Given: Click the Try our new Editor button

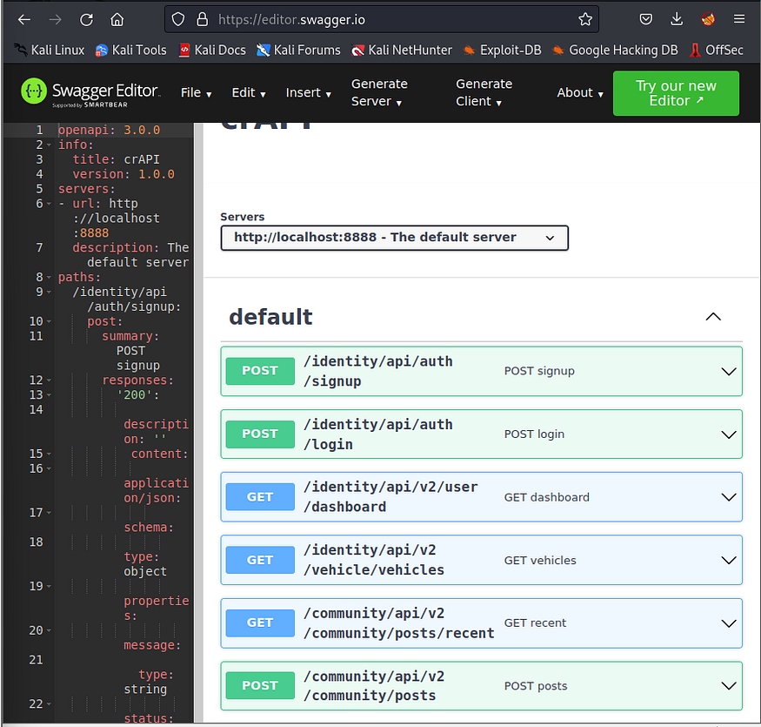Looking at the screenshot, I should 676,93.
